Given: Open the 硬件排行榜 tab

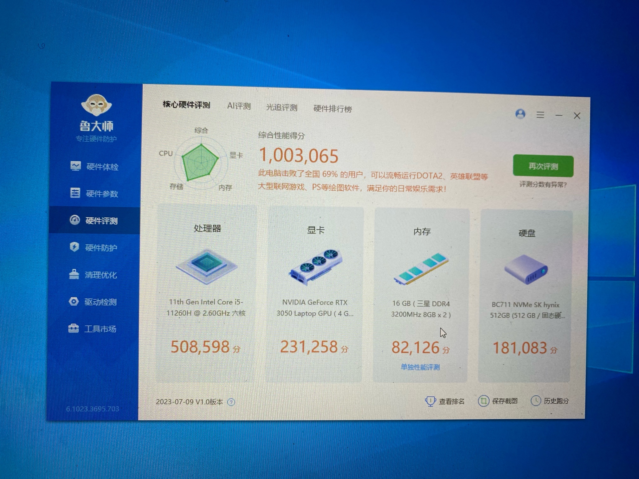Looking at the screenshot, I should click(x=332, y=109).
